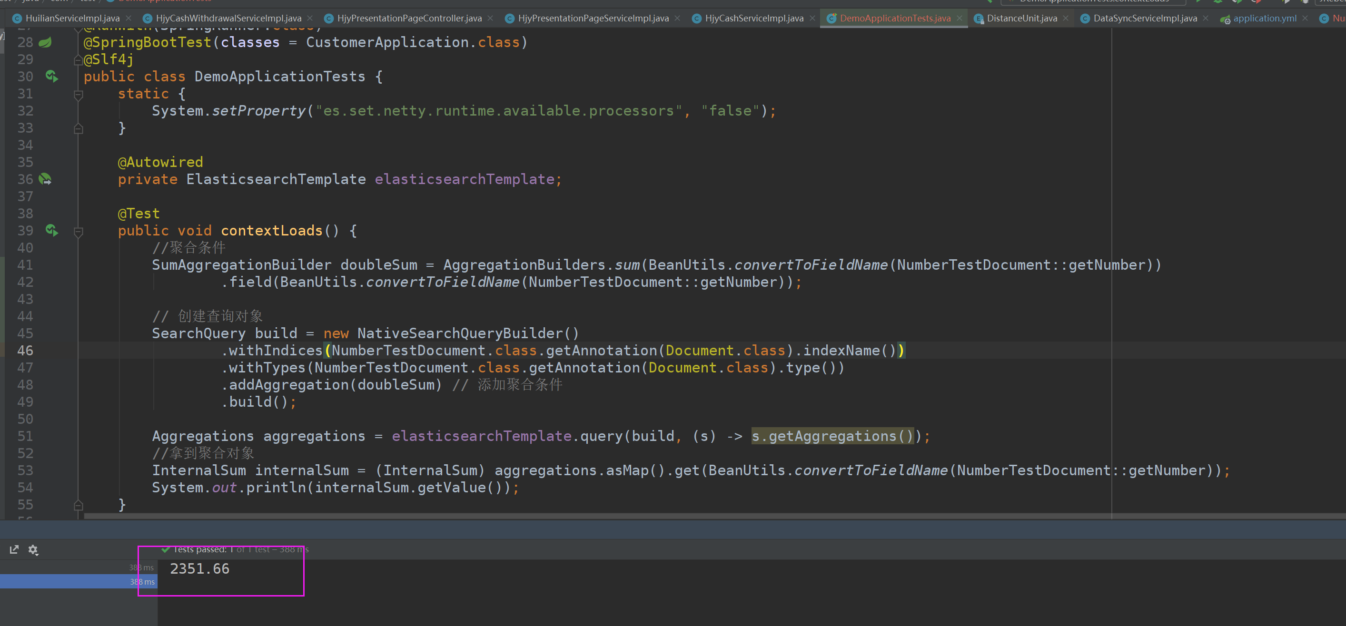The height and width of the screenshot is (626, 1346).
Task: Click the export test results icon
Action: click(x=14, y=550)
